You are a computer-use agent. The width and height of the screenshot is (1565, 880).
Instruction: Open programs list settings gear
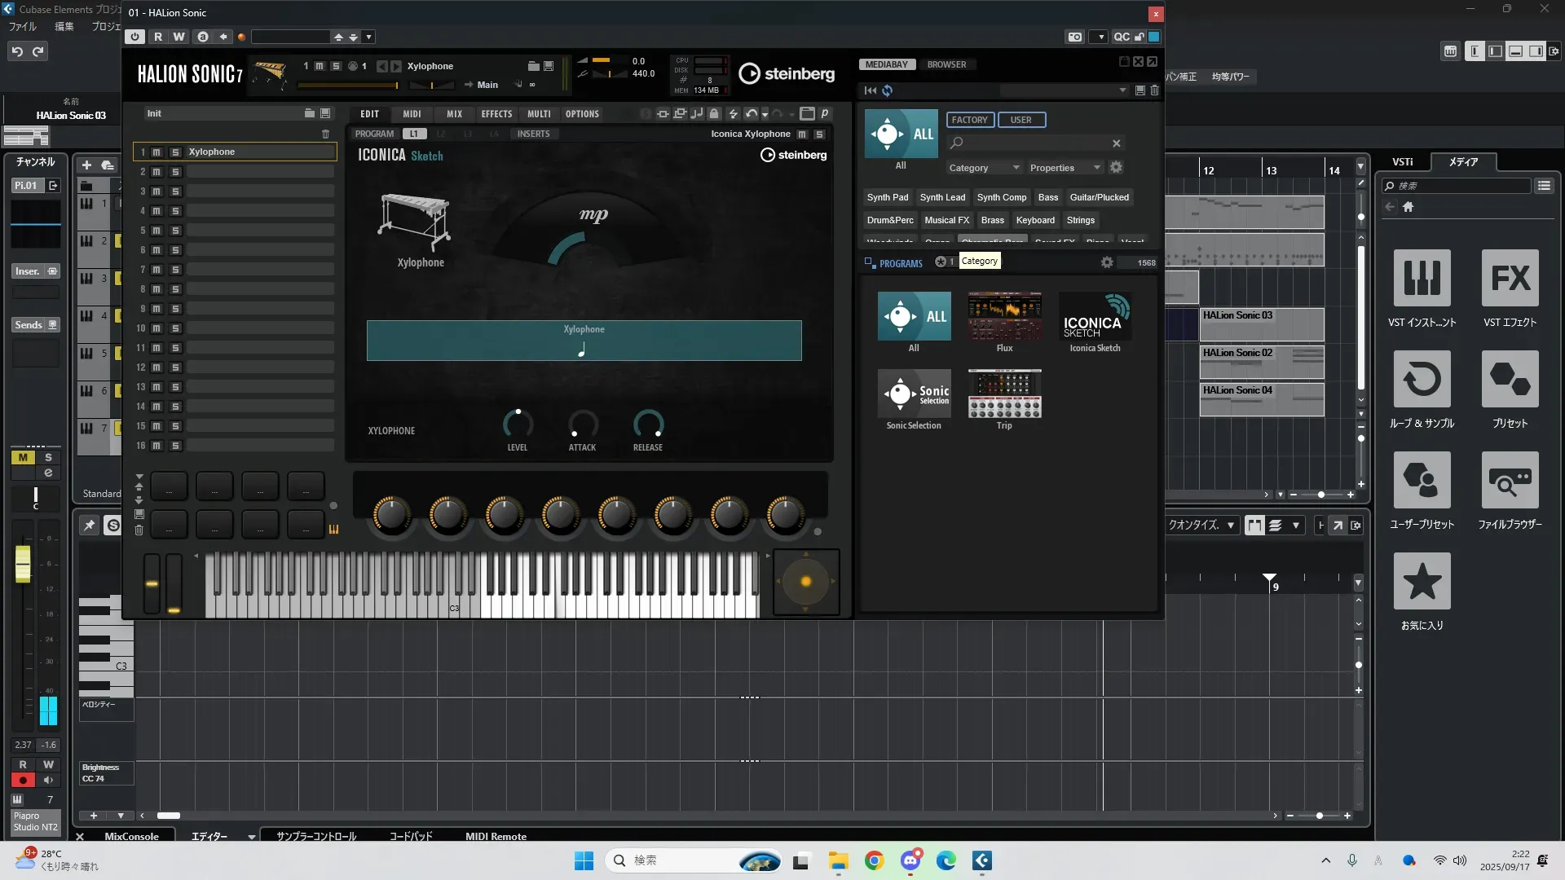pos(1106,262)
